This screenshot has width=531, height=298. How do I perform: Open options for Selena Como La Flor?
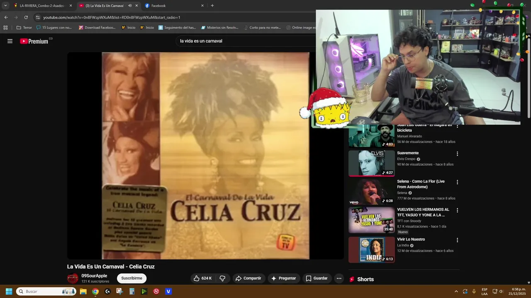coord(457,182)
